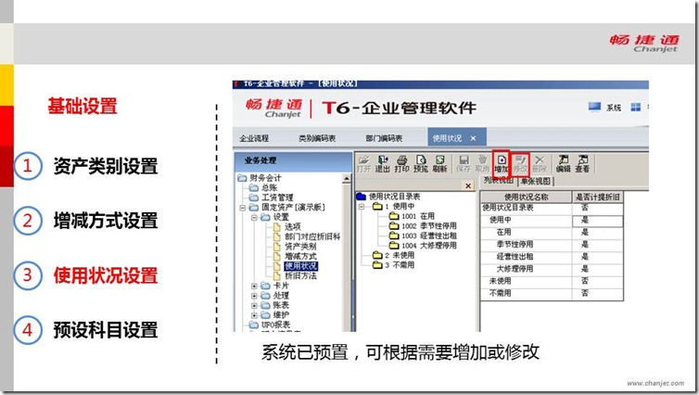Viewport: 699px width, 395px height.
Task: Open UFO报表 in the navigation tree
Action: coord(275,325)
